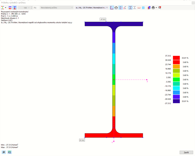Viewport: 195px width, 156px height.
Task: Click the dark navy legend swatch at bottom
Action: (x=176, y=101)
